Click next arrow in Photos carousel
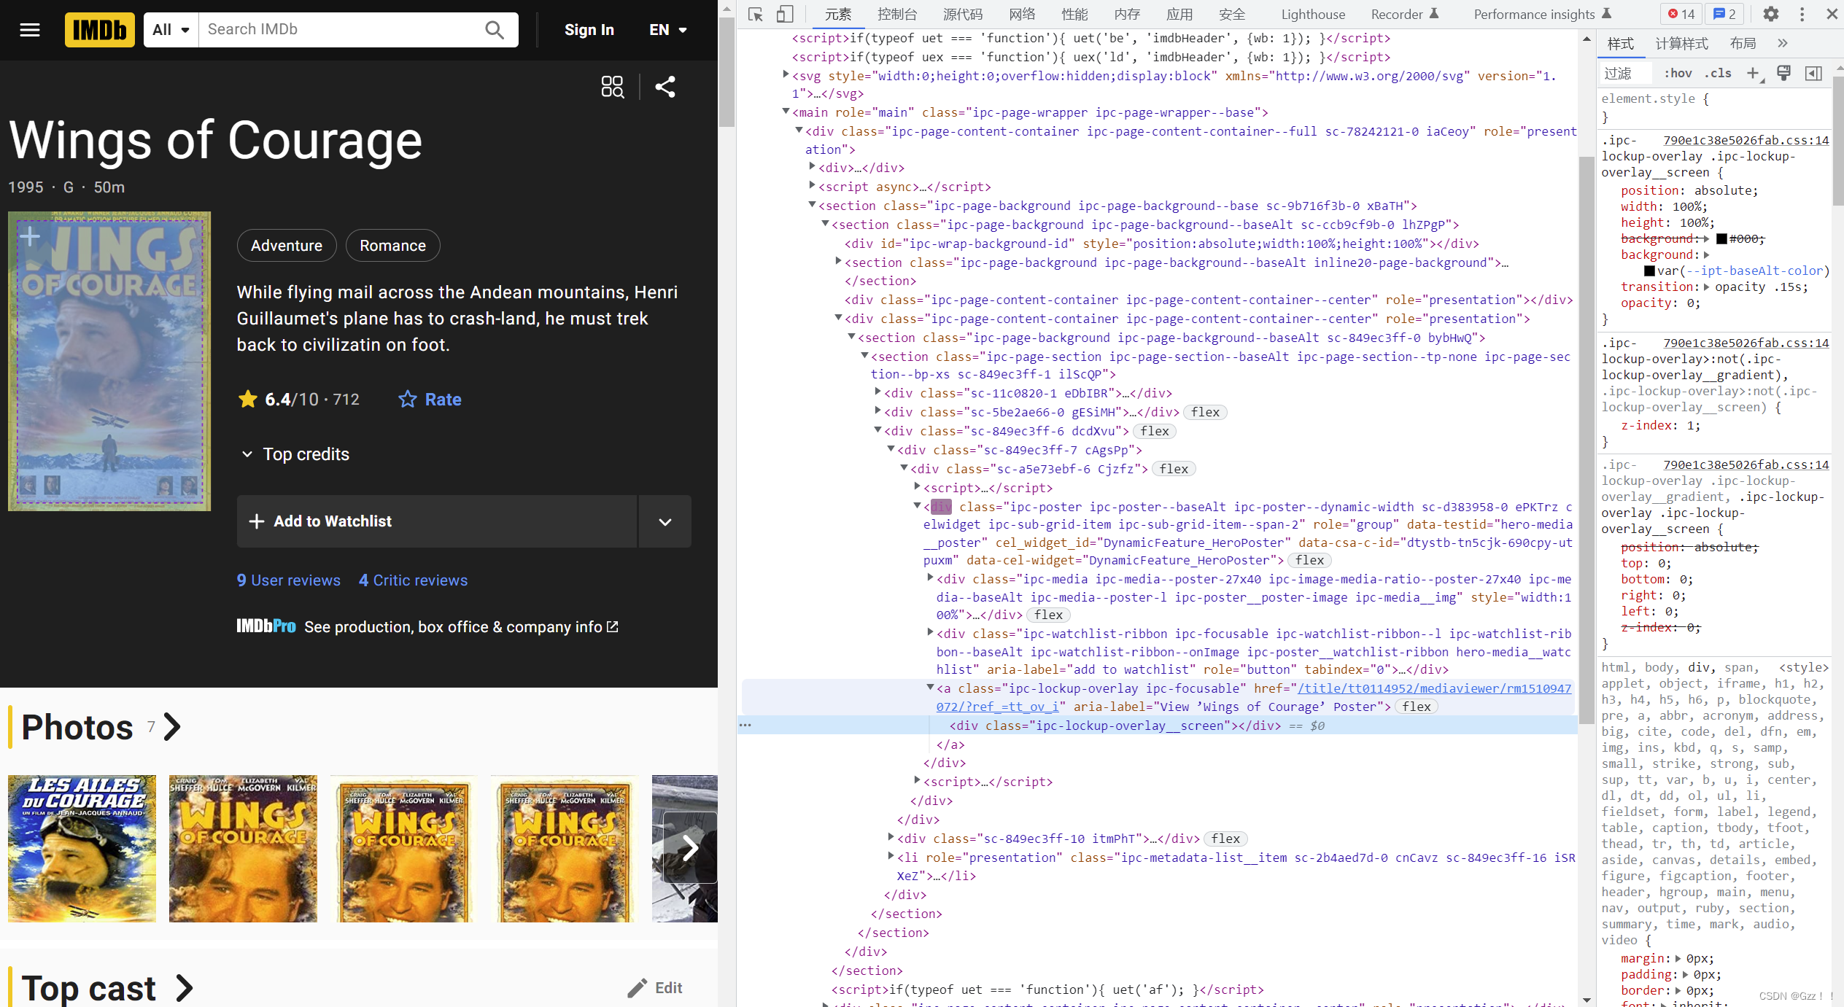Screen dimensions: 1844x1007 pyautogui.click(x=690, y=848)
